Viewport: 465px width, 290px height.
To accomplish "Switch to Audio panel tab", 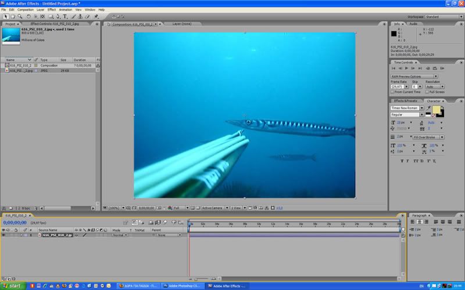I will 413,24.
